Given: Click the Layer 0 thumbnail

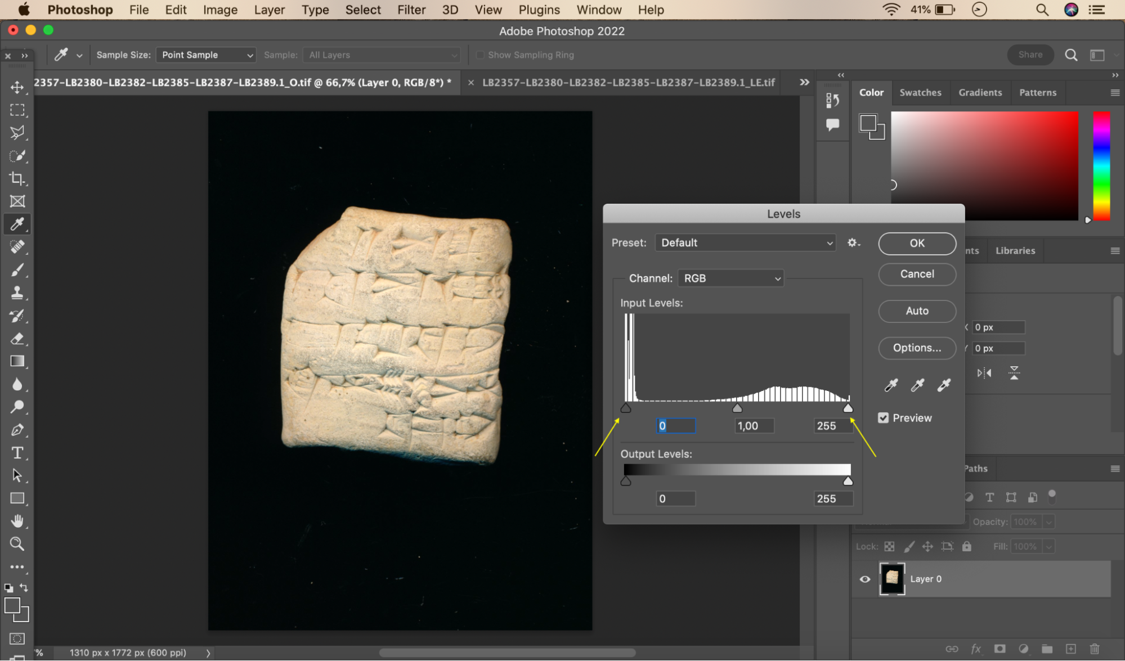Looking at the screenshot, I should point(892,579).
